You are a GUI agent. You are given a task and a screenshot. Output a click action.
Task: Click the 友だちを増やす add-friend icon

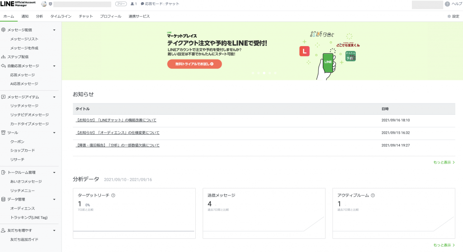3,230
